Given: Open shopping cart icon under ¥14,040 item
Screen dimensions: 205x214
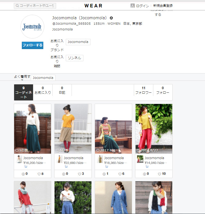Looking at the screenshot, I should pos(147,167).
